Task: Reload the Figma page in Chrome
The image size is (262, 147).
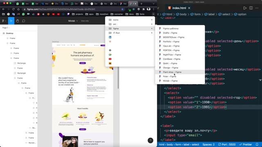Action: tap(14, 9)
